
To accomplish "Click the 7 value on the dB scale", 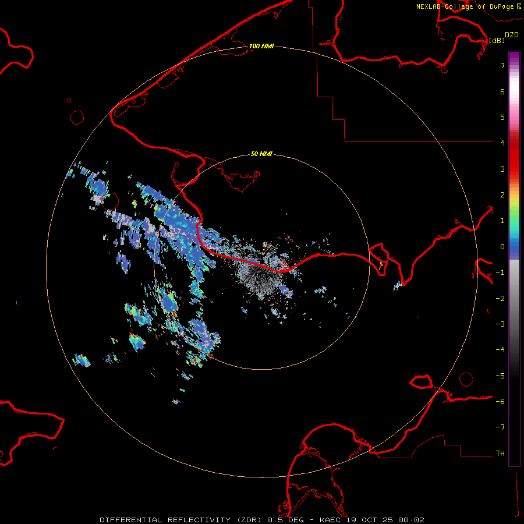I will click(x=502, y=65).
